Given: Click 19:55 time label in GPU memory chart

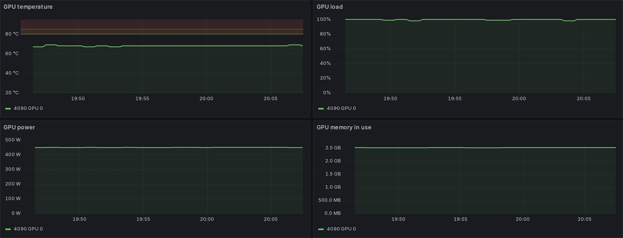Looking at the screenshot, I should pyautogui.click(x=460, y=219).
